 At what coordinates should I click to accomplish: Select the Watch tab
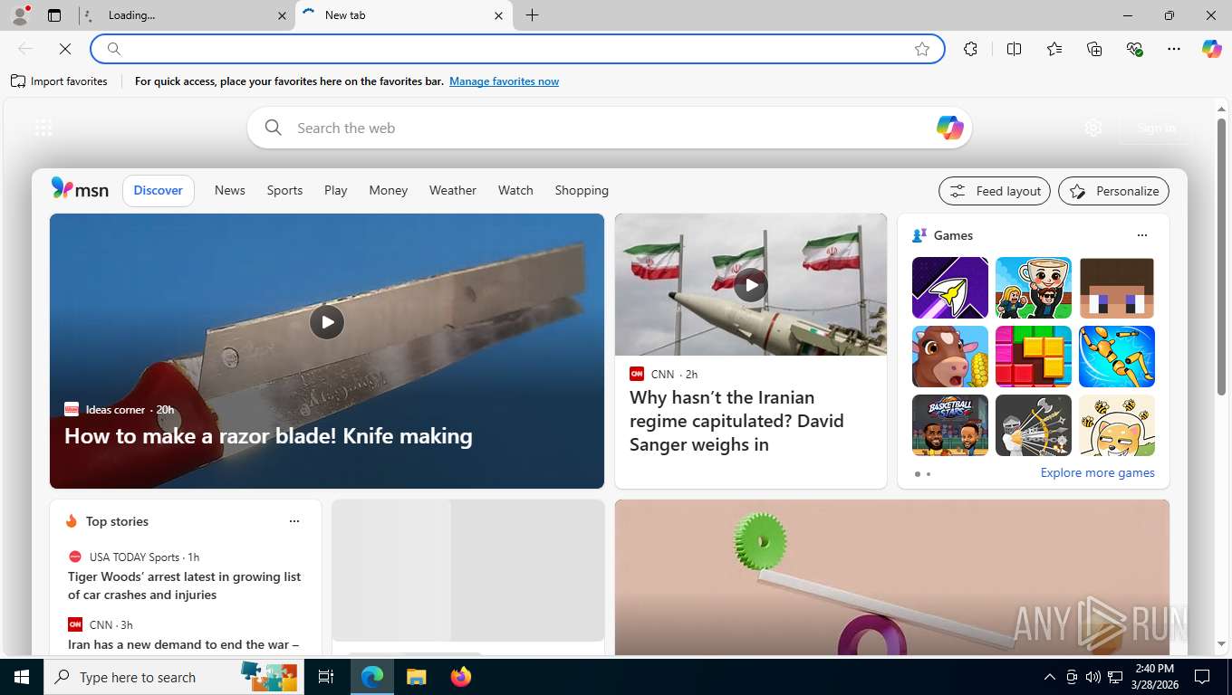click(515, 190)
